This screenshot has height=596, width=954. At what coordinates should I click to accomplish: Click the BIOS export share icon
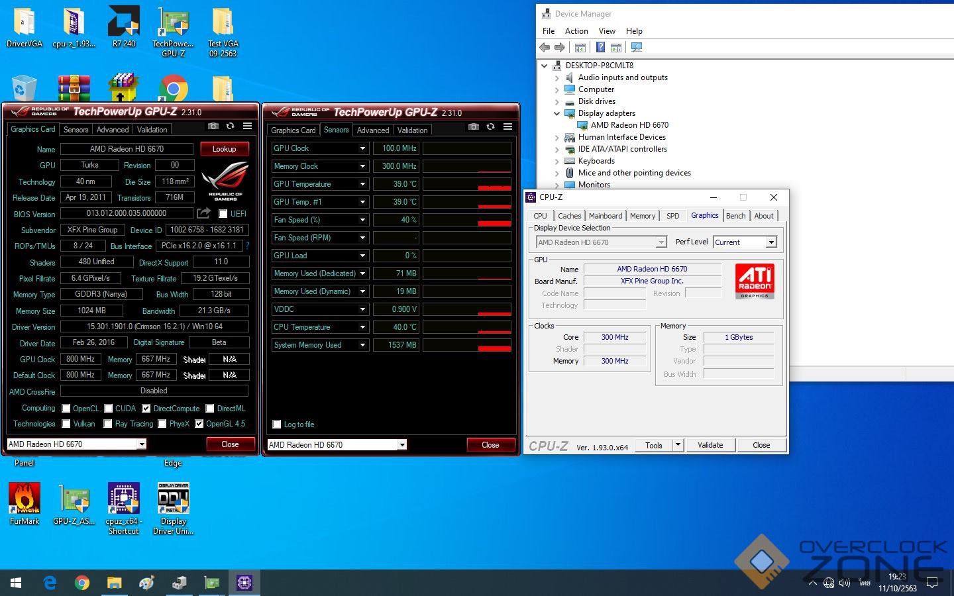[x=203, y=213]
